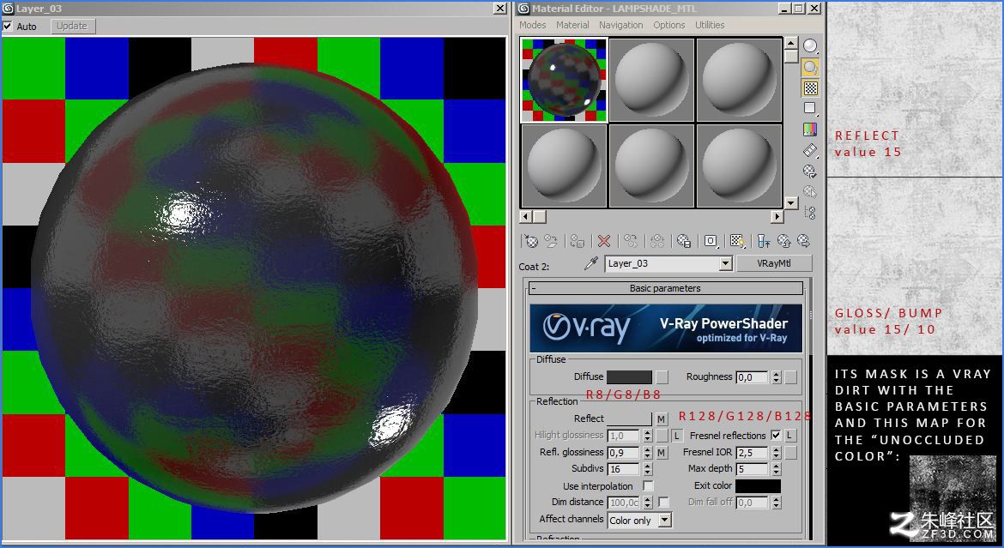Click Refl. glossiness field showing 0,9

point(624,453)
